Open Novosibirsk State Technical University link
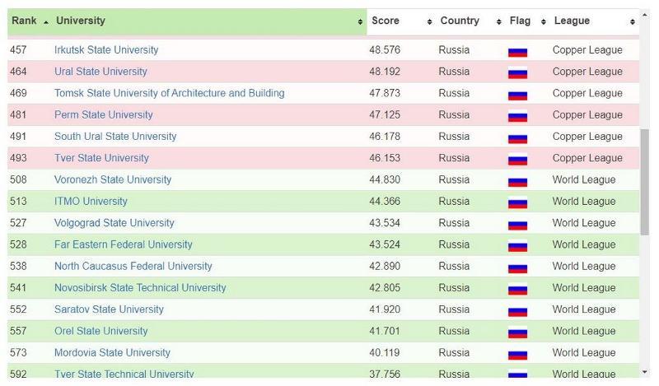Screen dimensions: 659x386 pos(140,287)
